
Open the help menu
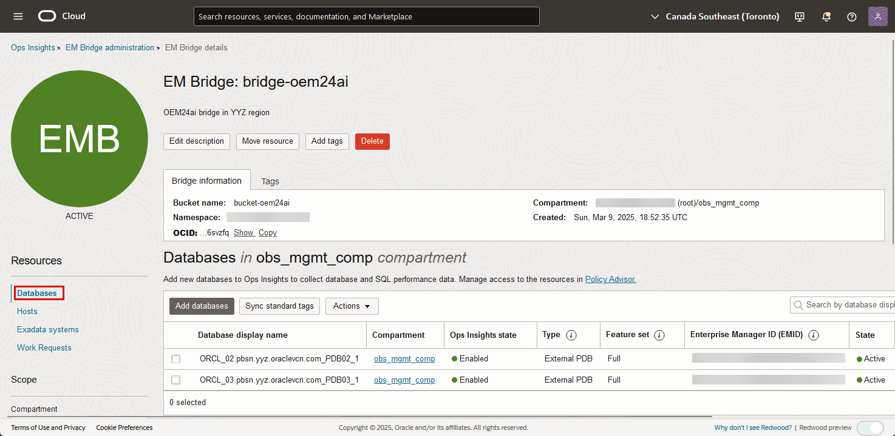click(x=851, y=16)
